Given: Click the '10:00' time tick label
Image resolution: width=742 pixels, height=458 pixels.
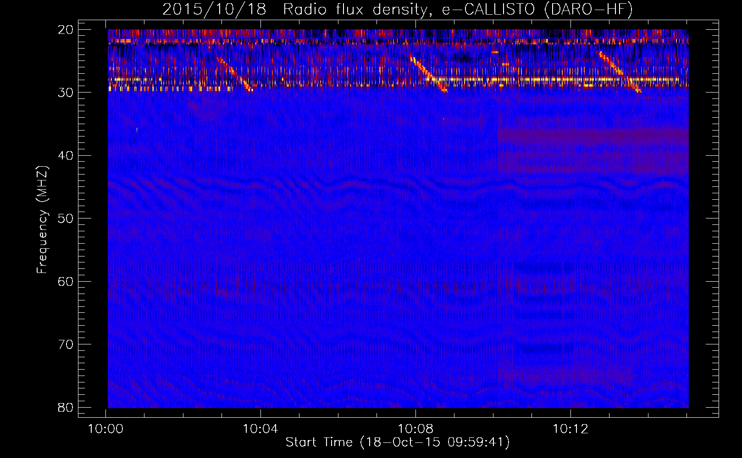Looking at the screenshot, I should 106,429.
